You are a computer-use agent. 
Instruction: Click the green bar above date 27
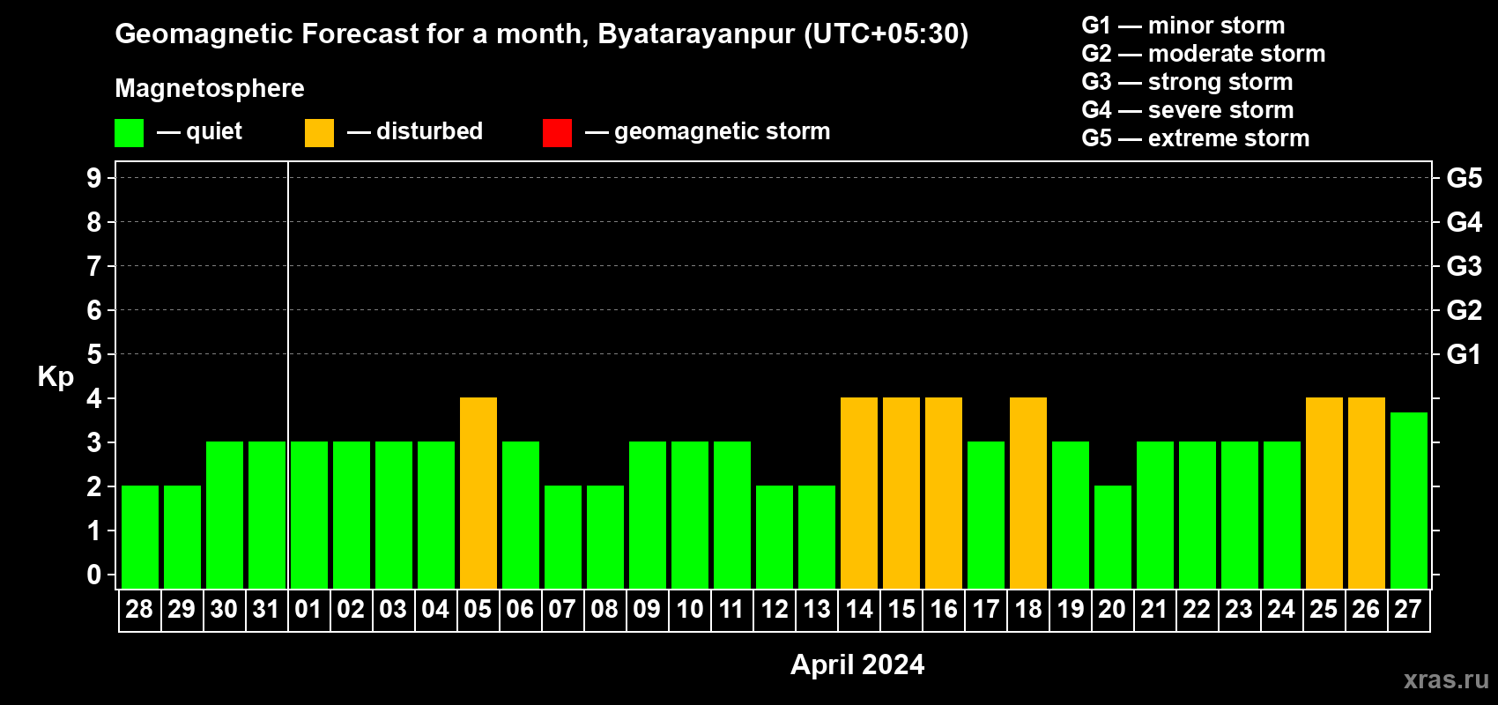(x=1409, y=500)
